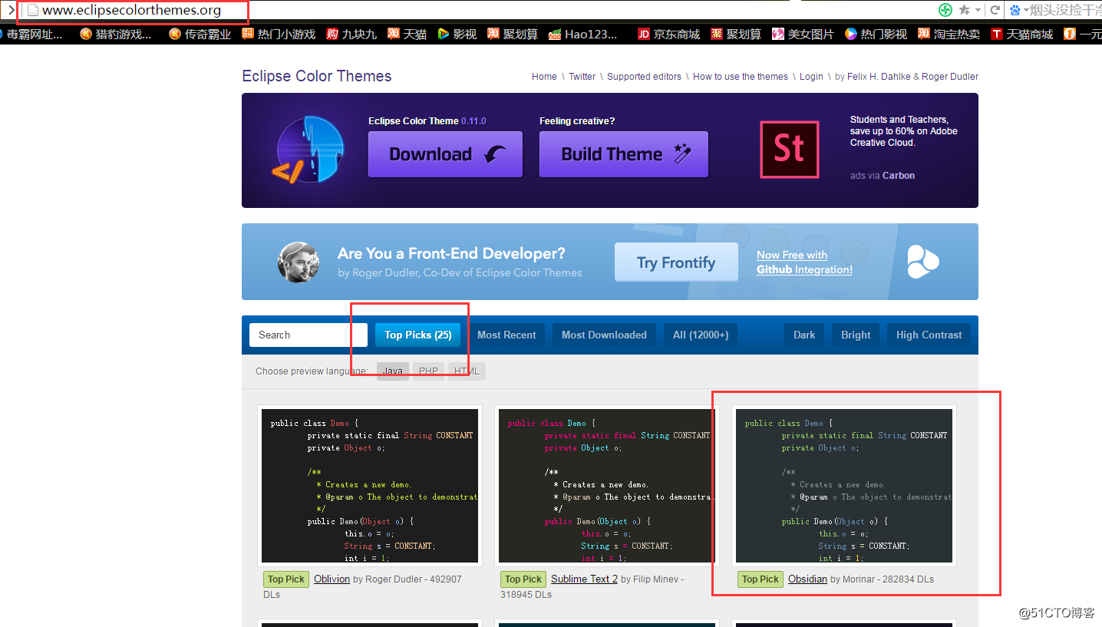This screenshot has height=627, width=1102.
Task: Click the Felix H. Dahlke author link
Action: (x=879, y=77)
